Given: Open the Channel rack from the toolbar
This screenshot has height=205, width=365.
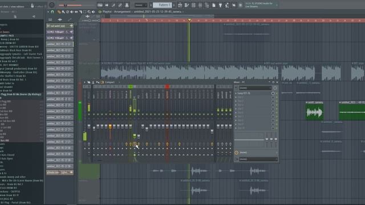Looking at the screenshot, I should point(193,5).
